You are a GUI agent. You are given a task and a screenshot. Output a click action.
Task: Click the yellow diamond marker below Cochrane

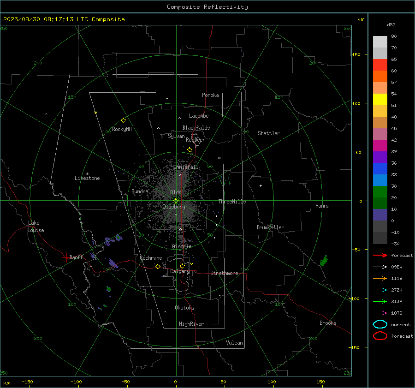click(x=158, y=266)
